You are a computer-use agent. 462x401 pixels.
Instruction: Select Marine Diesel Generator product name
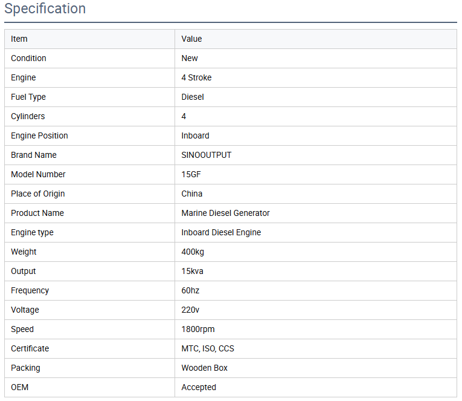coord(225,213)
